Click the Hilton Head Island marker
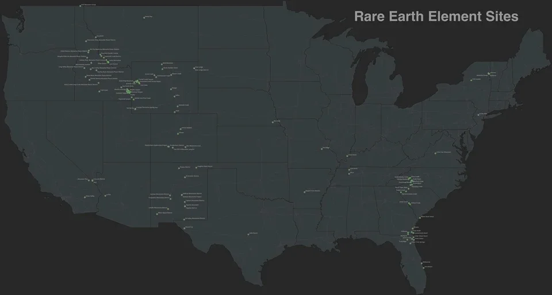Image resolution: width=552 pixels, height=295 pixels. click(420, 218)
